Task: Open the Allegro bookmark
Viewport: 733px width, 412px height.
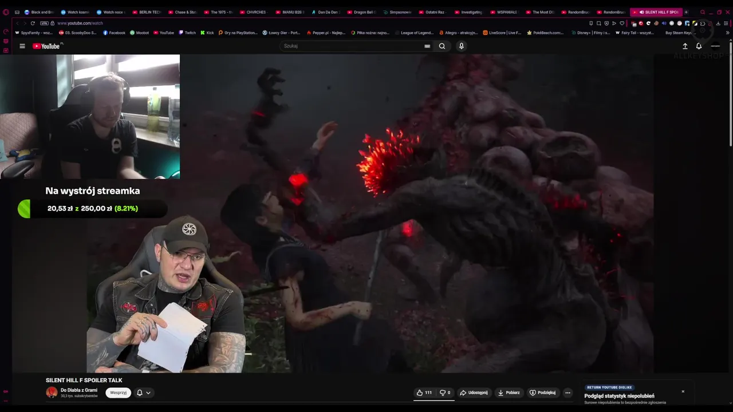Action: (x=458, y=33)
